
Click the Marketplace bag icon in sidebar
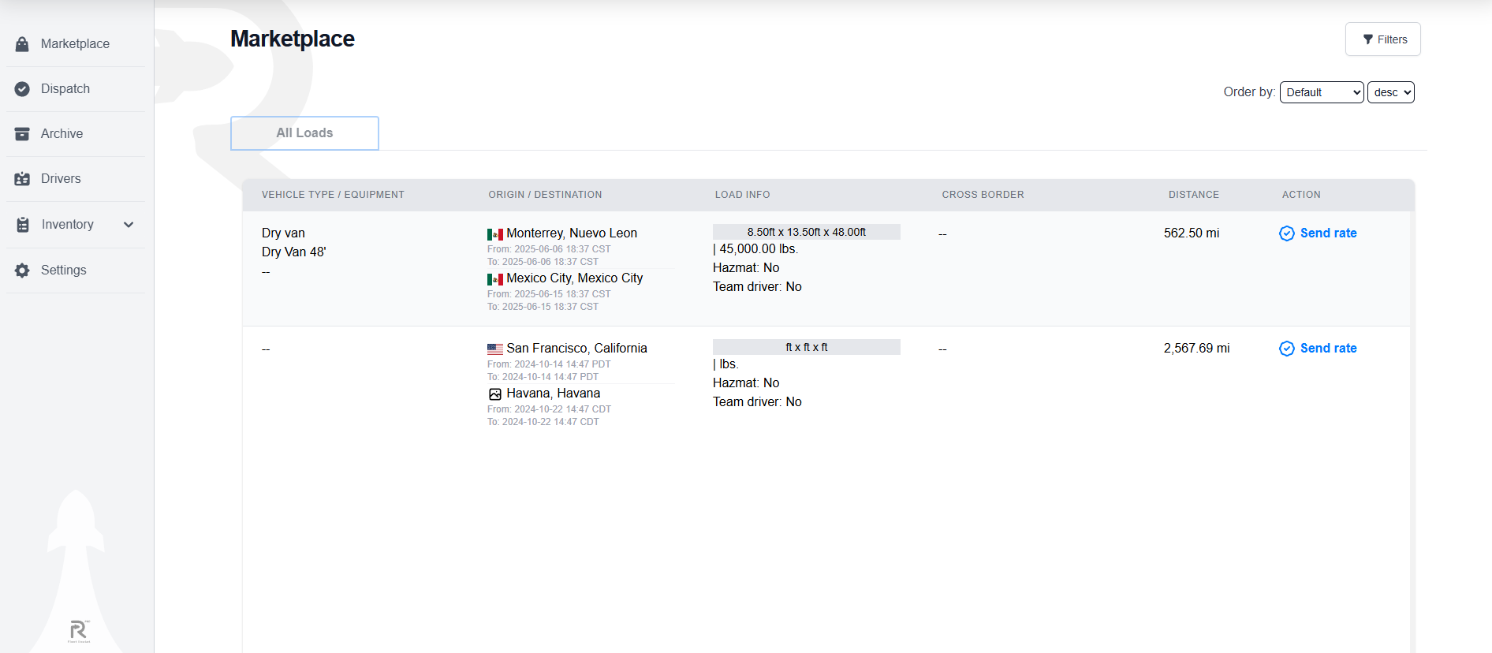(22, 44)
